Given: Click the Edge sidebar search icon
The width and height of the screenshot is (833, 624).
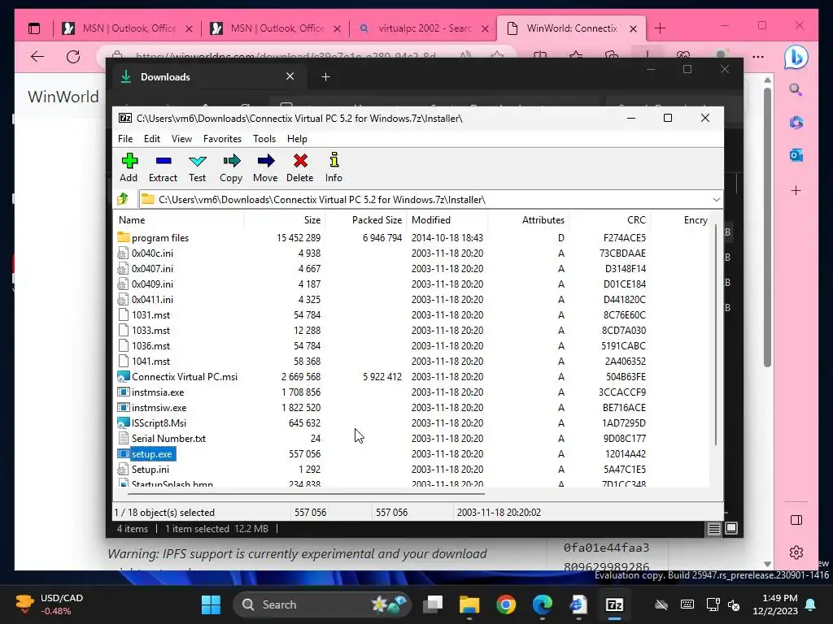Looking at the screenshot, I should tap(796, 89).
